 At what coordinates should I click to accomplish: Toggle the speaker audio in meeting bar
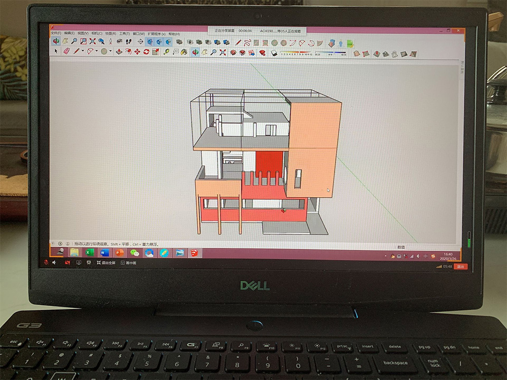tap(54, 263)
